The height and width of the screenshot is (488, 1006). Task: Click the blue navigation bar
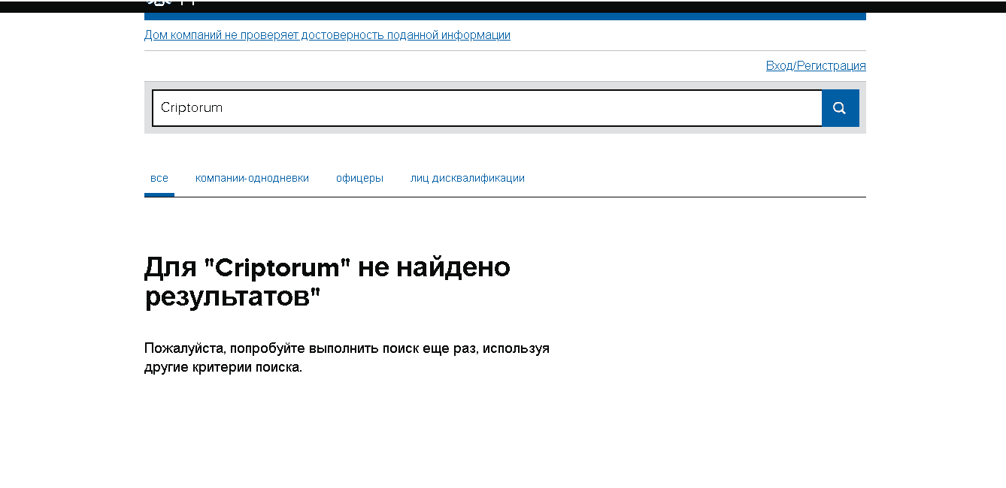tap(504, 13)
